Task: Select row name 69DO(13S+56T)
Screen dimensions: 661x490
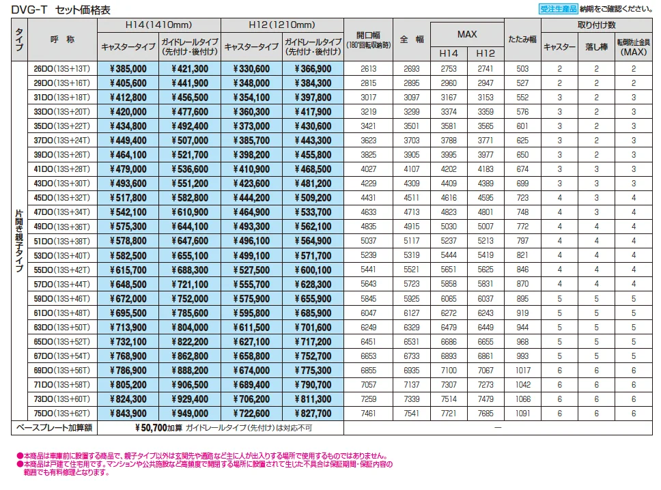Action: pos(62,371)
